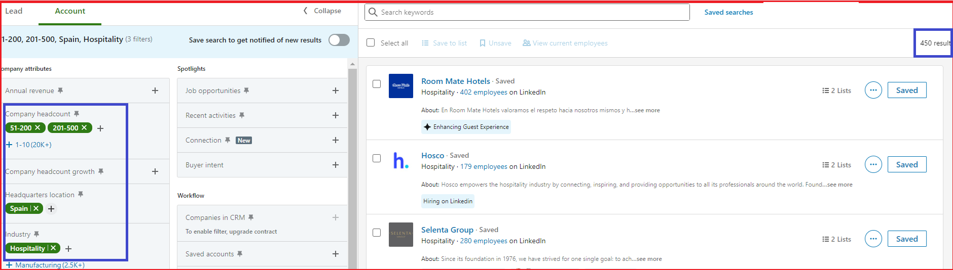
Task: Add another headquarters location
Action: (51, 209)
